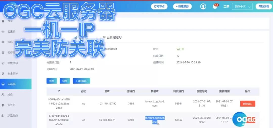Click the 更新时间 column header
The height and width of the screenshot is (128, 273).
coord(224,91)
